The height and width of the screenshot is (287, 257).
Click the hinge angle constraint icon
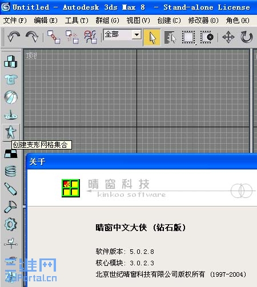click(11, 207)
